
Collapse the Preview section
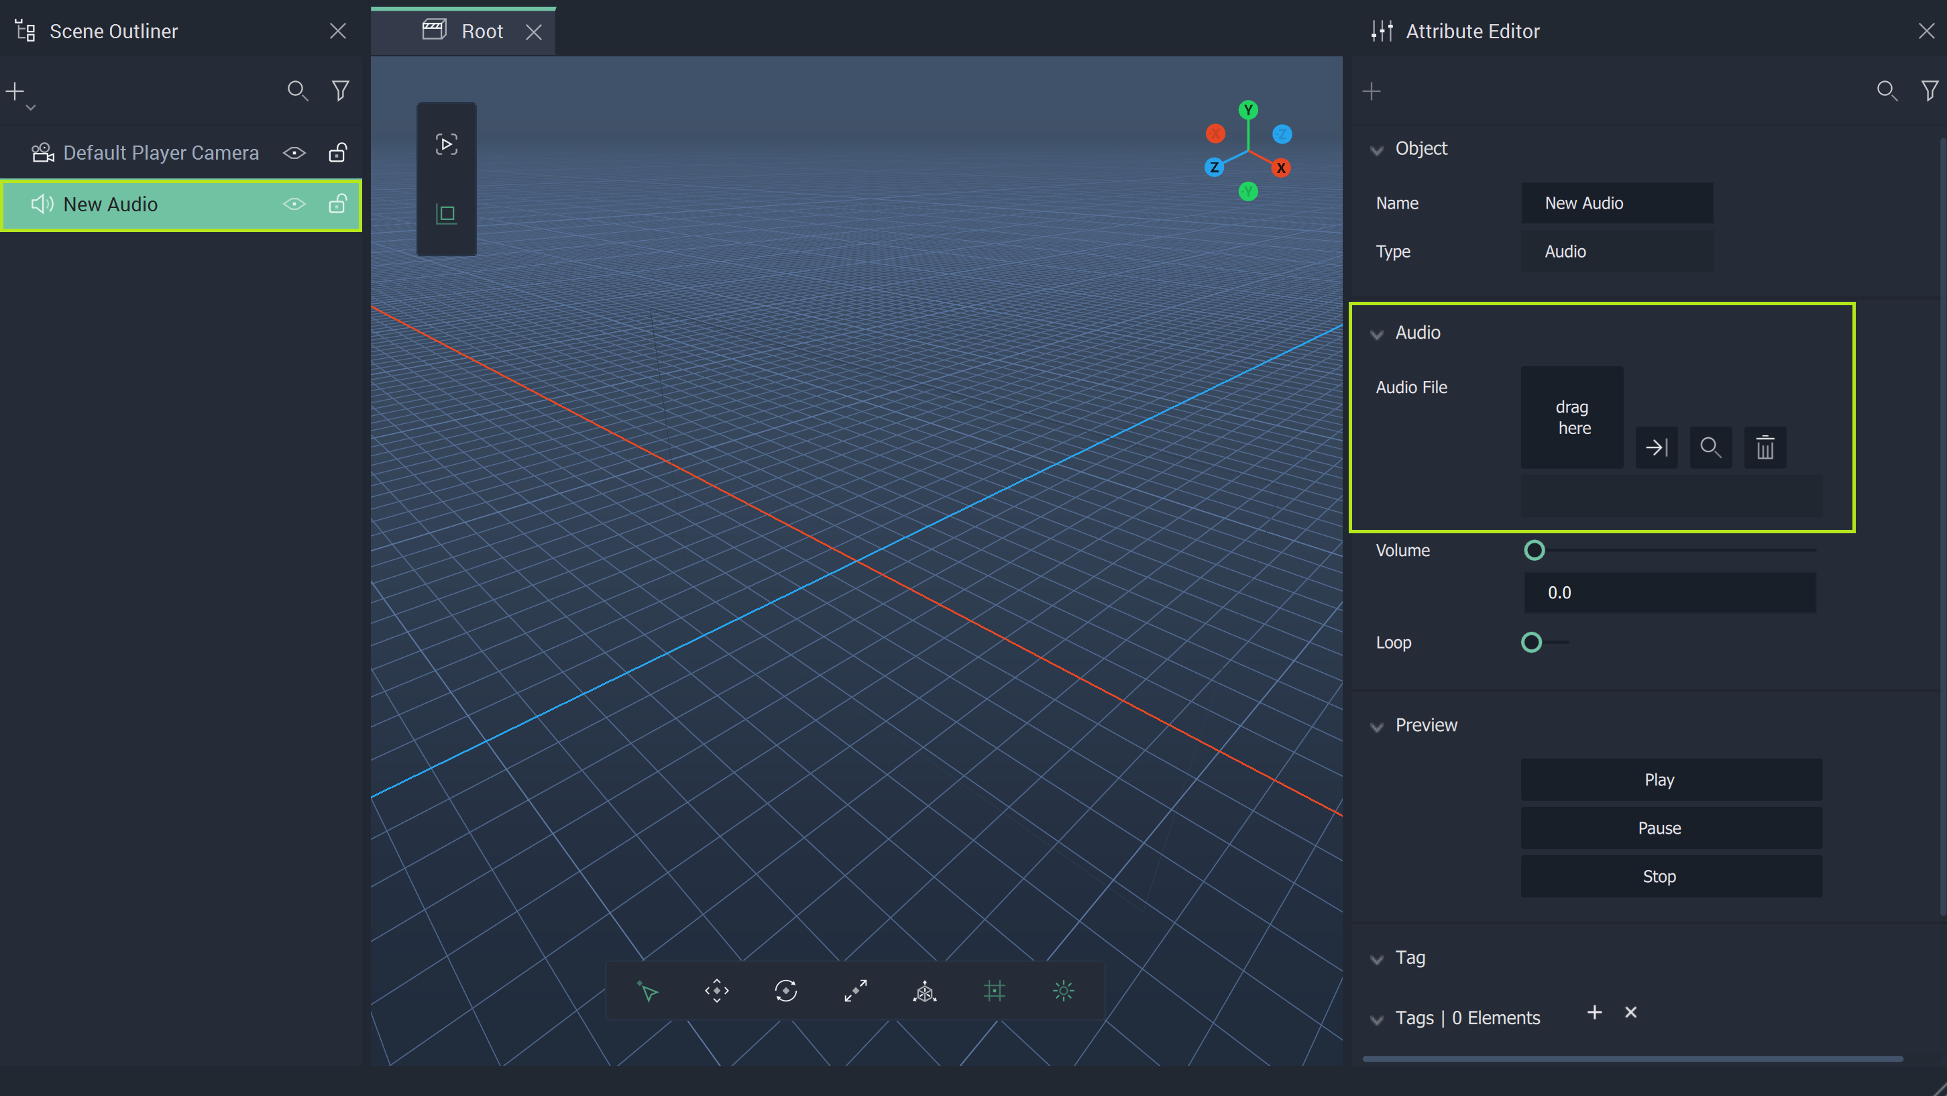tap(1377, 726)
